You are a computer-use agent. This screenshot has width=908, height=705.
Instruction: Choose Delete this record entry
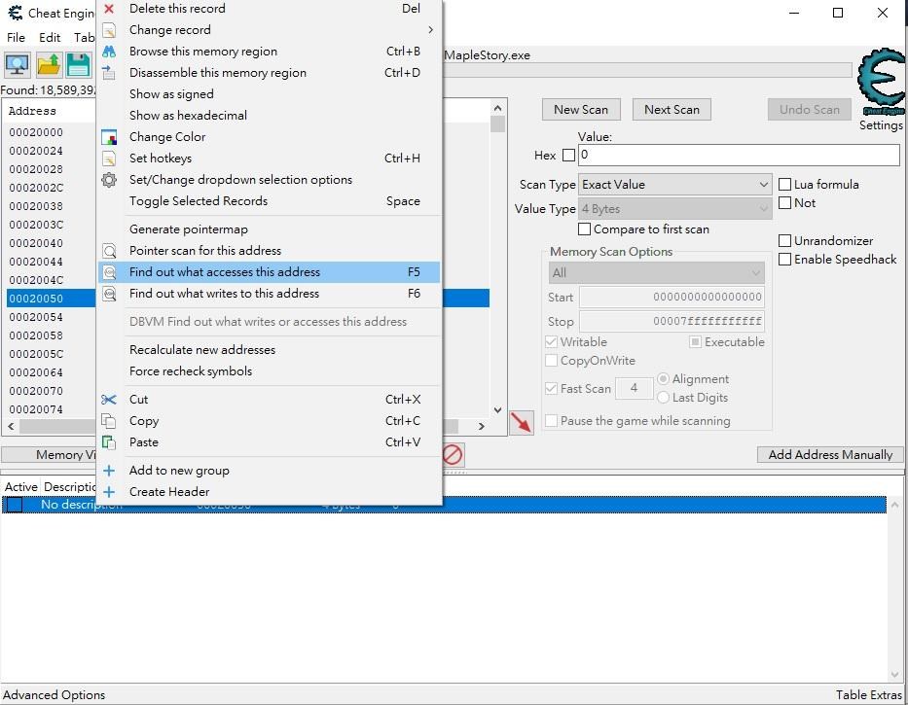[x=177, y=9]
